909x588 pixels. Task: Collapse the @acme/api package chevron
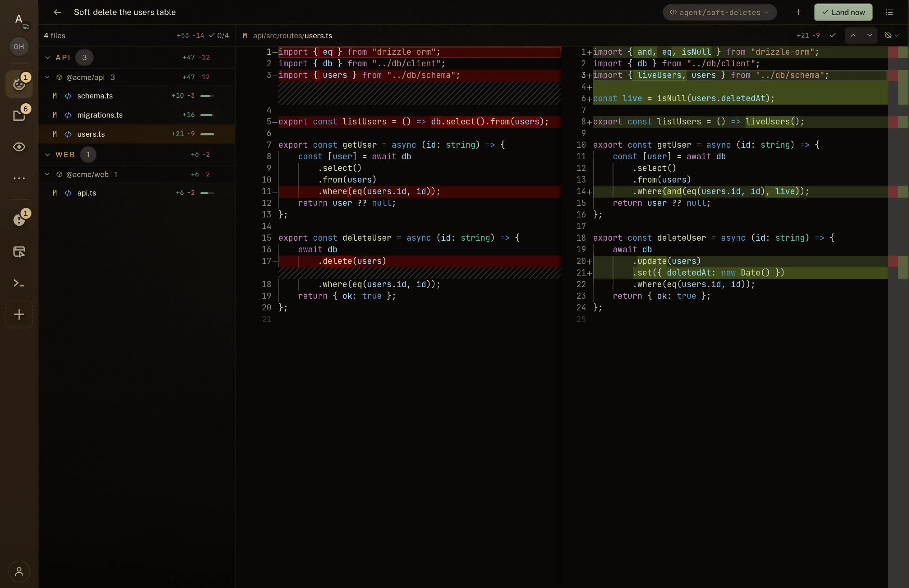pos(47,77)
